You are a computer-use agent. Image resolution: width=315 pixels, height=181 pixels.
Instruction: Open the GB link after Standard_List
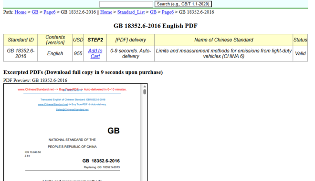pos(153,12)
